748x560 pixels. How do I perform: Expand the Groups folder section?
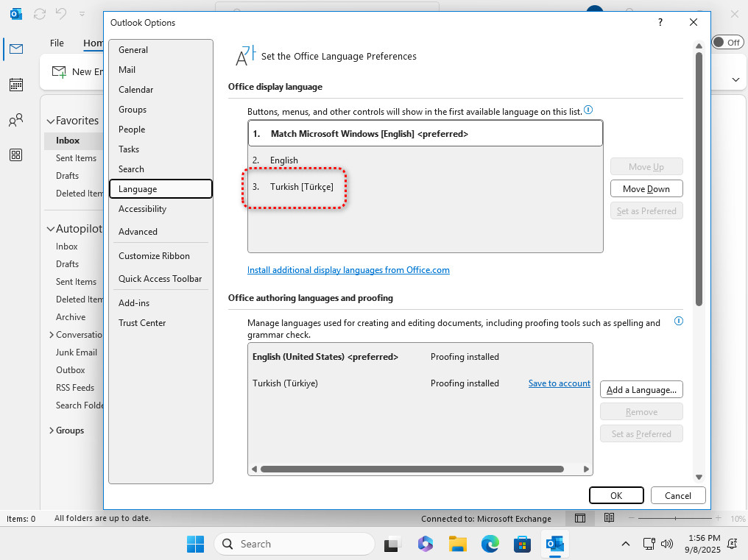[51, 430]
